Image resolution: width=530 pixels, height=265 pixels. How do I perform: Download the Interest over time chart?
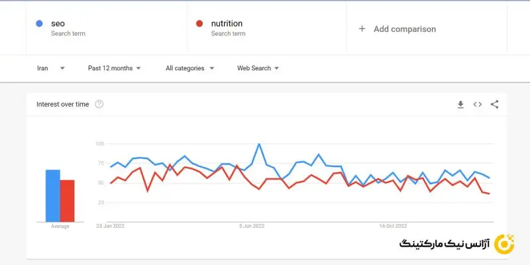[460, 105]
